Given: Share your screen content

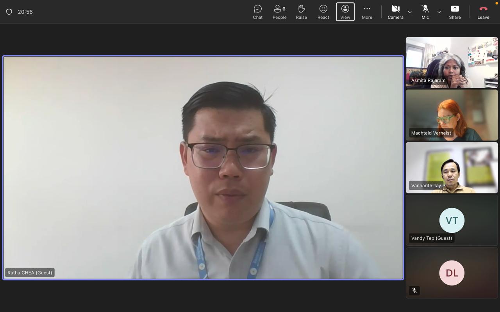Looking at the screenshot, I should (455, 12).
